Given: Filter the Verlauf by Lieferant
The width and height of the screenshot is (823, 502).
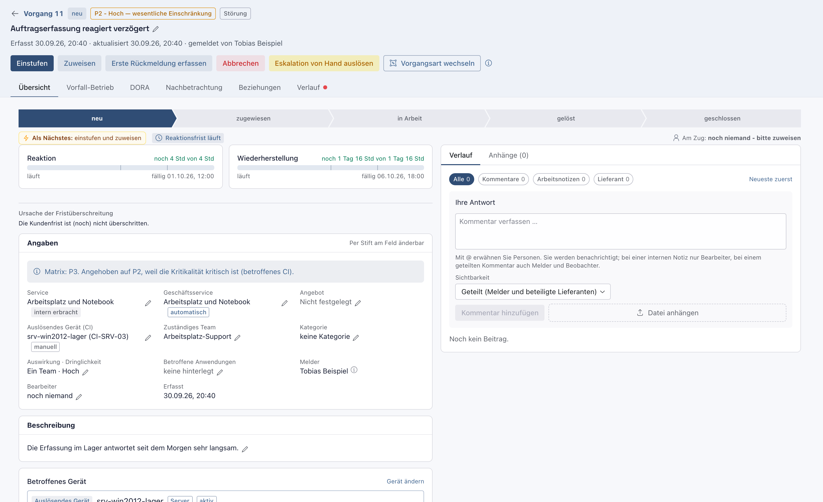Looking at the screenshot, I should coord(613,179).
